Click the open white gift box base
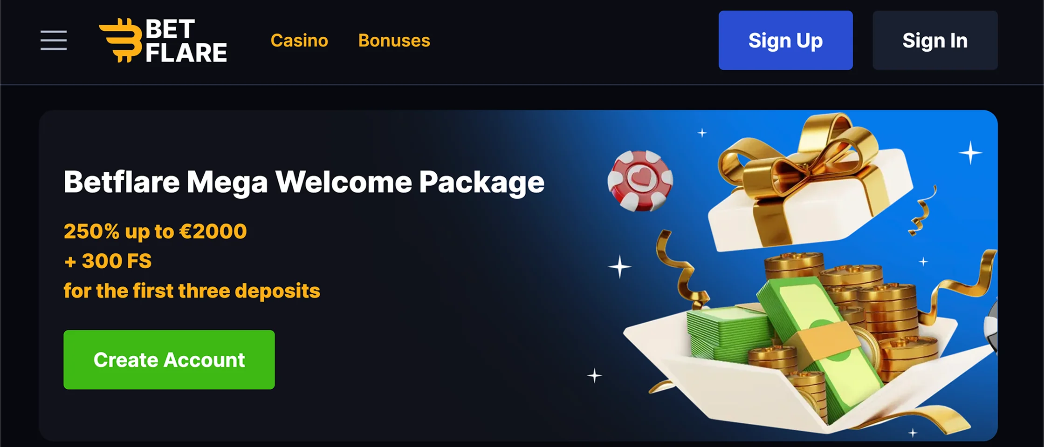1044x447 pixels. [811, 372]
